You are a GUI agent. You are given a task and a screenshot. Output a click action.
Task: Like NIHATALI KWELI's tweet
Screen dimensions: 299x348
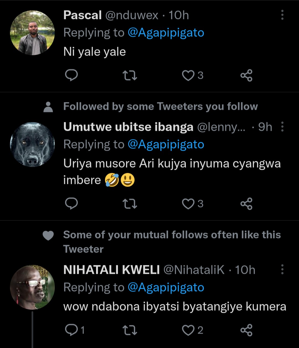tap(188, 330)
